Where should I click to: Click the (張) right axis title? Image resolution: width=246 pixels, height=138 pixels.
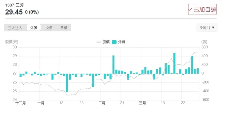(204, 42)
